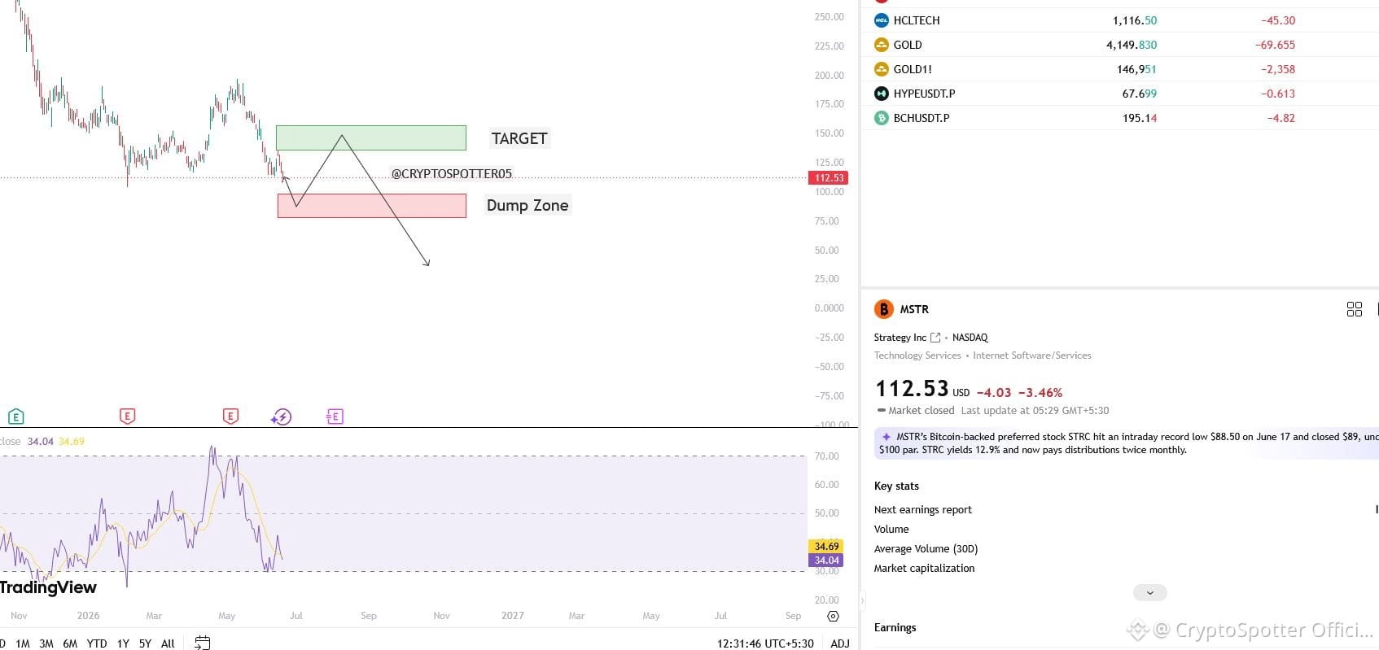Click the BCHUSDT.P coin logo icon
The width and height of the screenshot is (1379, 650).
(x=881, y=118)
